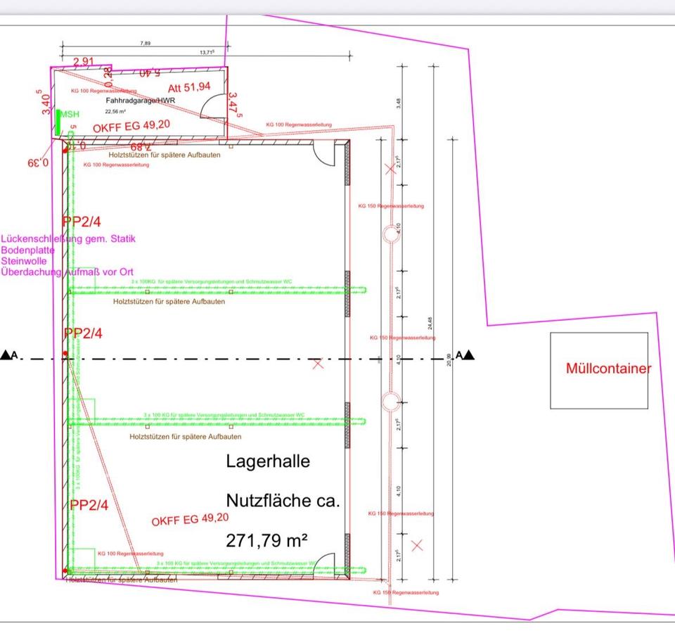Click the Fahrradgarage/HWR room label
This screenshot has width=675, height=633.
(140, 101)
